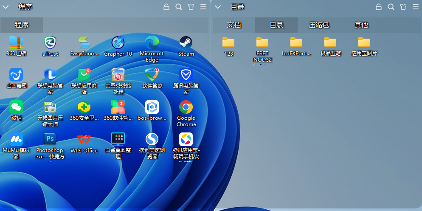Select the 目录 tab in the right panel
Image resolution: width=422 pixels, height=211 pixels.
coord(276,25)
